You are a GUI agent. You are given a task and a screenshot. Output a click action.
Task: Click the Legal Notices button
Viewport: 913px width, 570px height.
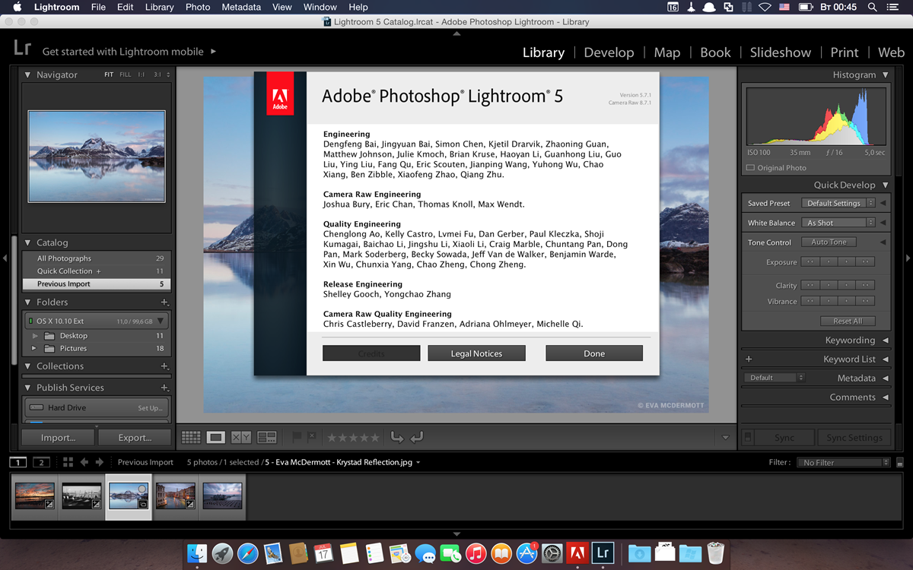476,353
